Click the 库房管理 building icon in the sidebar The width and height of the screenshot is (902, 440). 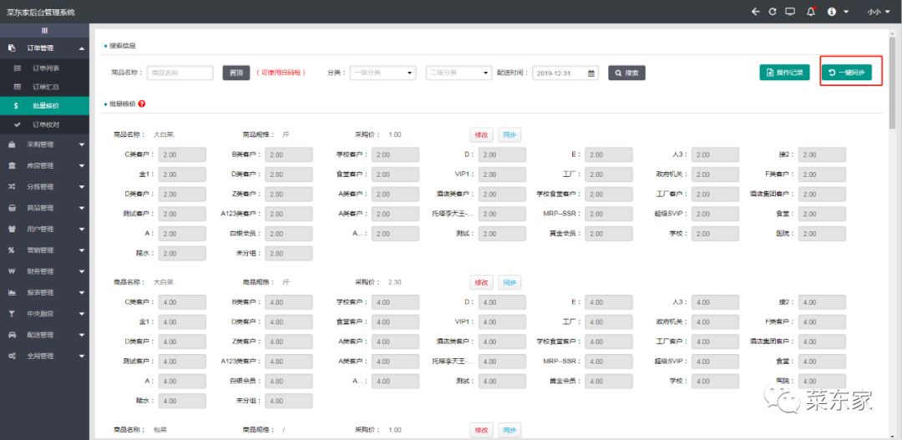(12, 165)
